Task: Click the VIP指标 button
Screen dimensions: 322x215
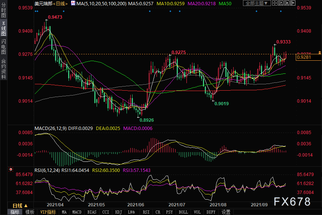Action: [48, 212]
